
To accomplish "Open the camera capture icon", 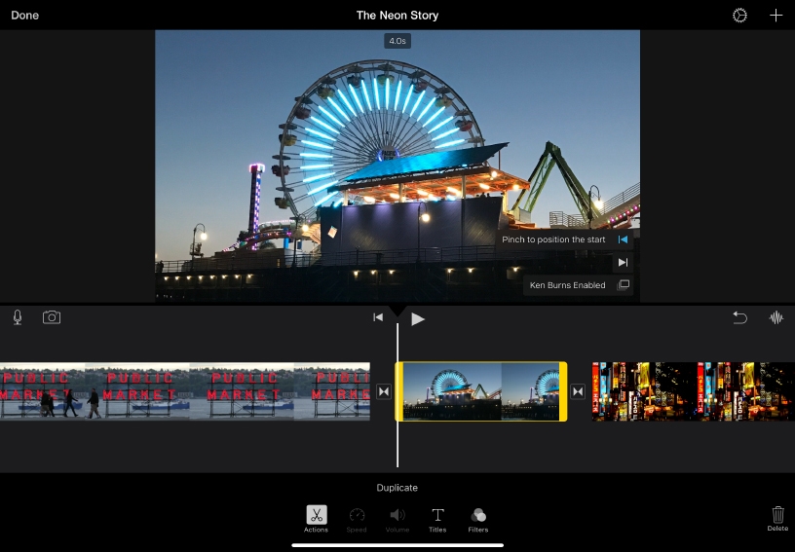I will point(51,317).
